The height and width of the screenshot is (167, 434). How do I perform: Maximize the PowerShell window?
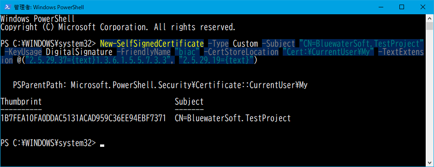(x=402, y=7)
